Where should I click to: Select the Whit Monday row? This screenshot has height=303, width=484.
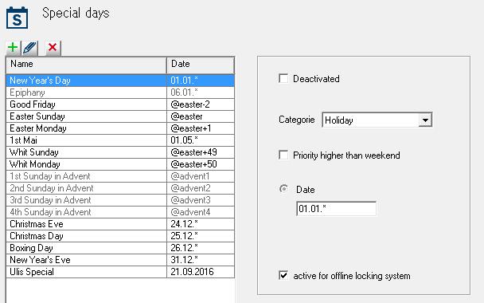pos(120,164)
